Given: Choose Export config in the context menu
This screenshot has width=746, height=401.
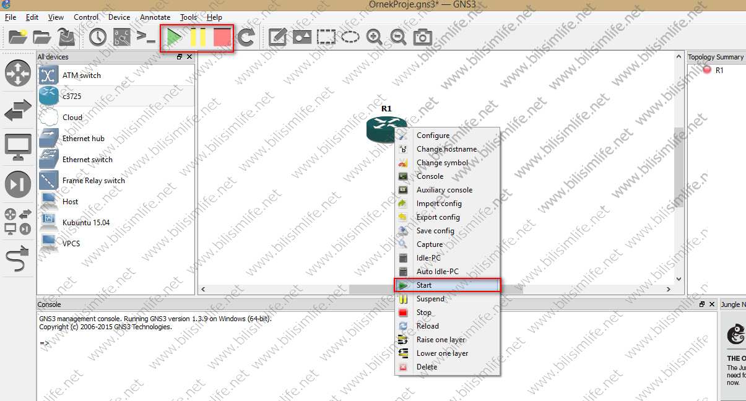Looking at the screenshot, I should pyautogui.click(x=447, y=217).
